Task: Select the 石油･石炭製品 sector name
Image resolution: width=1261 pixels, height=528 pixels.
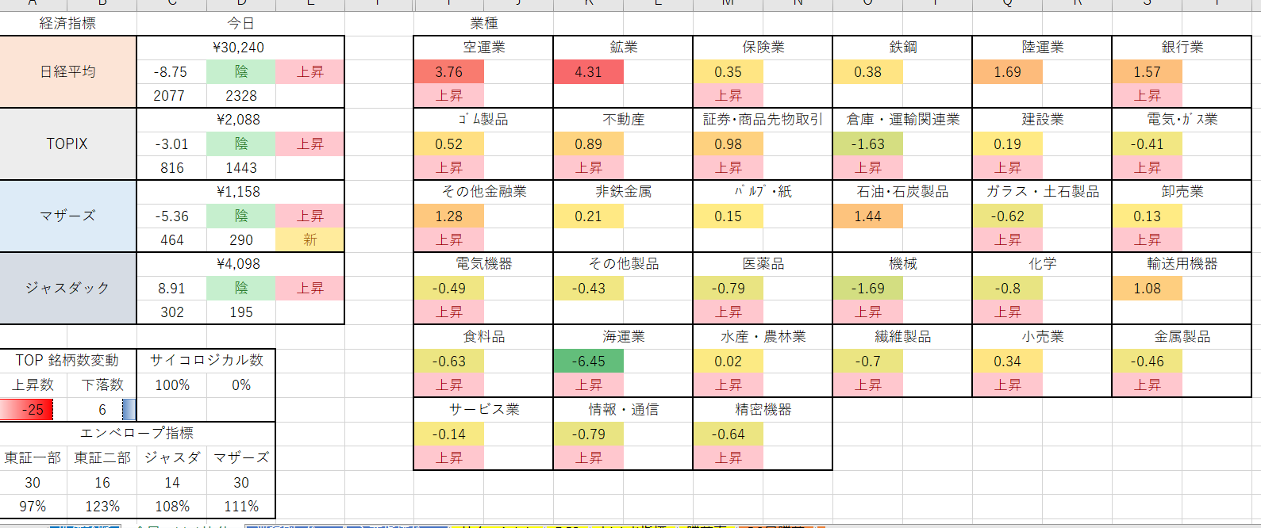Action: pyautogui.click(x=902, y=192)
